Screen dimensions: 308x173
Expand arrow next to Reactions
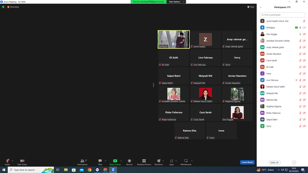pyautogui.click(x=163, y=161)
